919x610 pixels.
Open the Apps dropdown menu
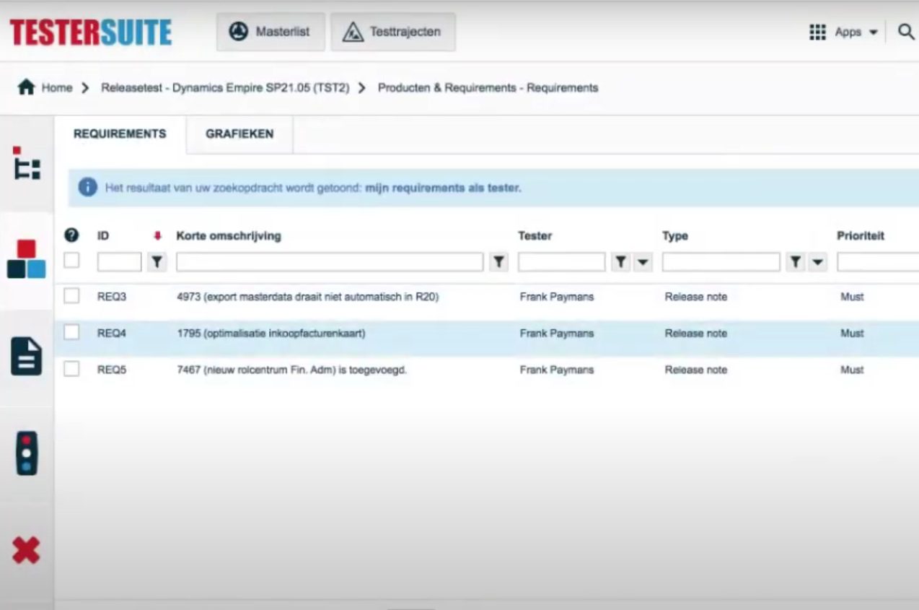coord(844,32)
